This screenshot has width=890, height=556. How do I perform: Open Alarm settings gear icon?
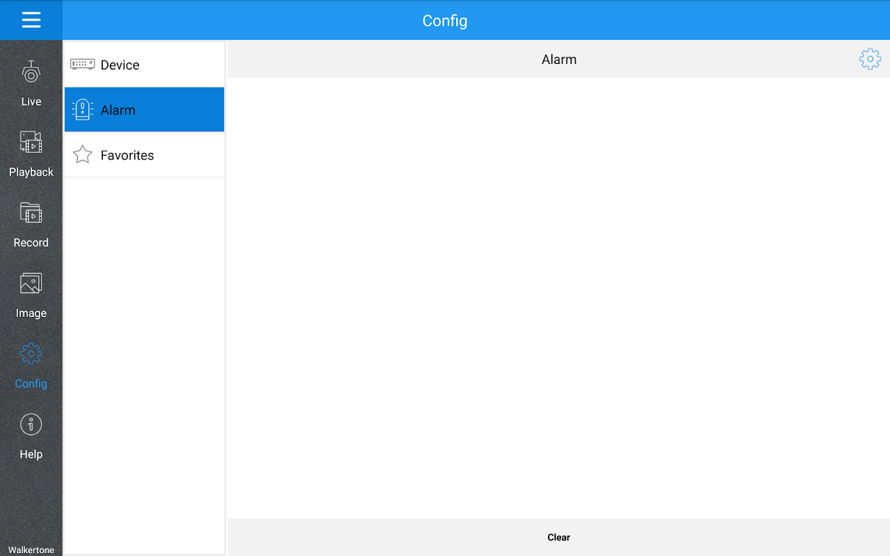tap(870, 59)
